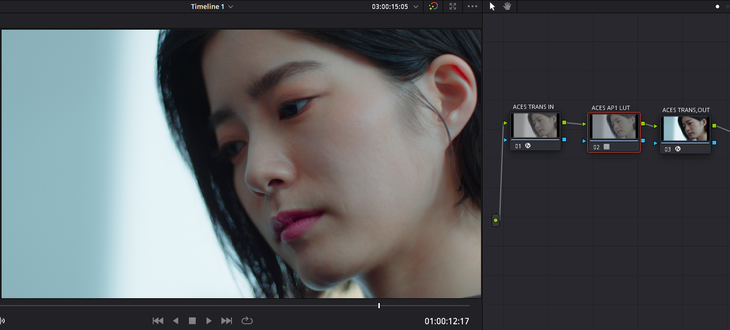This screenshot has height=330, width=730.
Task: Jump to last frame with skip-forward button
Action: pos(226,321)
